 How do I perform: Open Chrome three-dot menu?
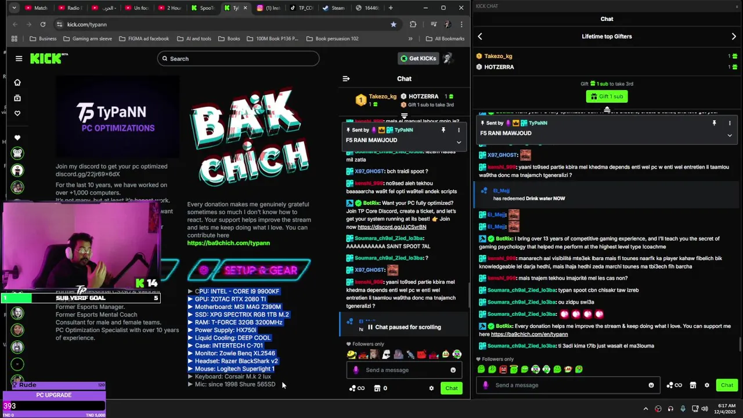coord(461,24)
